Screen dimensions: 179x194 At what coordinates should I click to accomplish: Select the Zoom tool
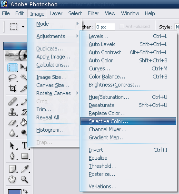pyautogui.click(x=24, y=179)
